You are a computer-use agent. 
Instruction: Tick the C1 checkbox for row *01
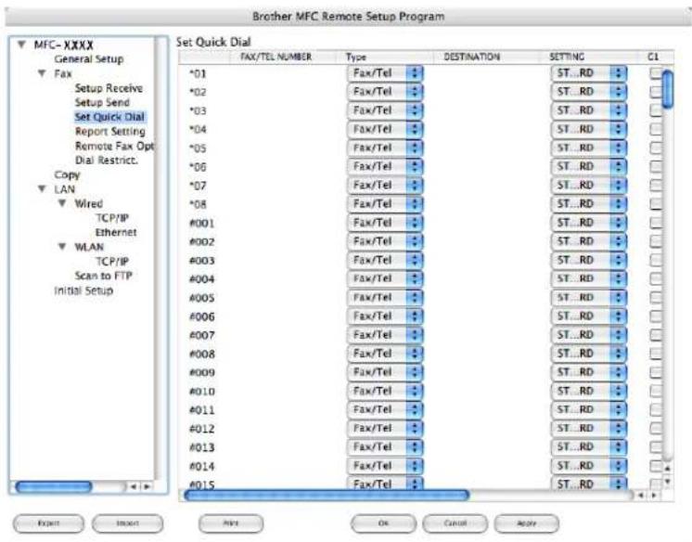[x=656, y=73]
